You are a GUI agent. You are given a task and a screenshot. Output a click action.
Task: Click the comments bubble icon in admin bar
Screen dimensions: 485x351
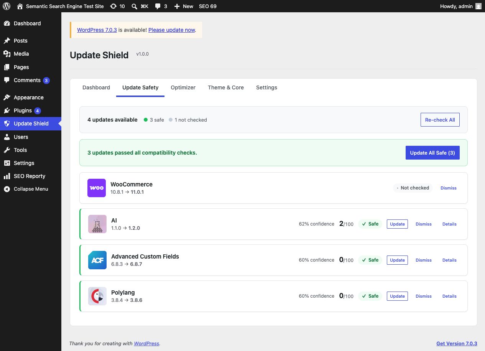coord(158,6)
